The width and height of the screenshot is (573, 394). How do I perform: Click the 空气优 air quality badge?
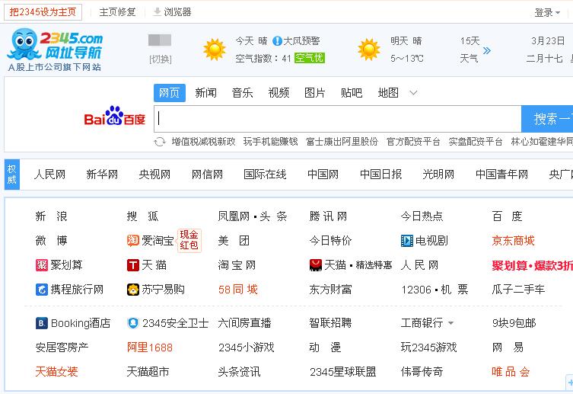point(310,58)
